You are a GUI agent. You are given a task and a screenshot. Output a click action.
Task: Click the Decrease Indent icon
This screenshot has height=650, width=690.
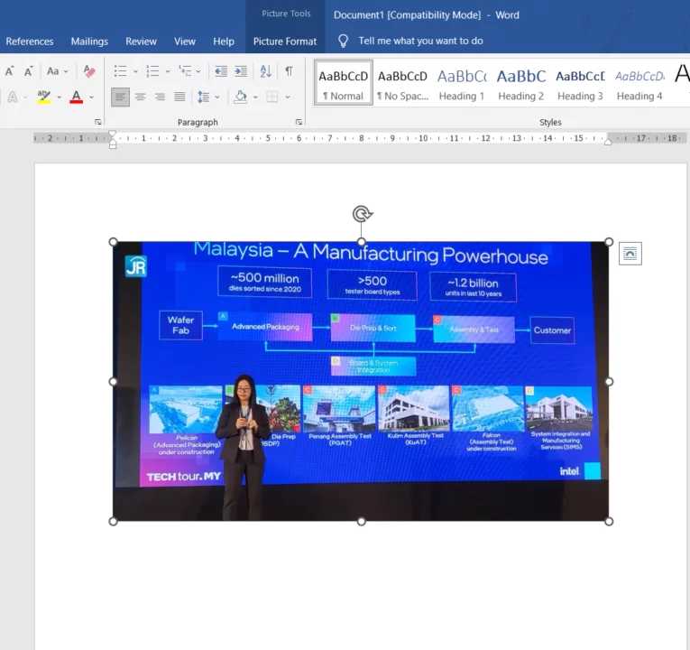(221, 71)
